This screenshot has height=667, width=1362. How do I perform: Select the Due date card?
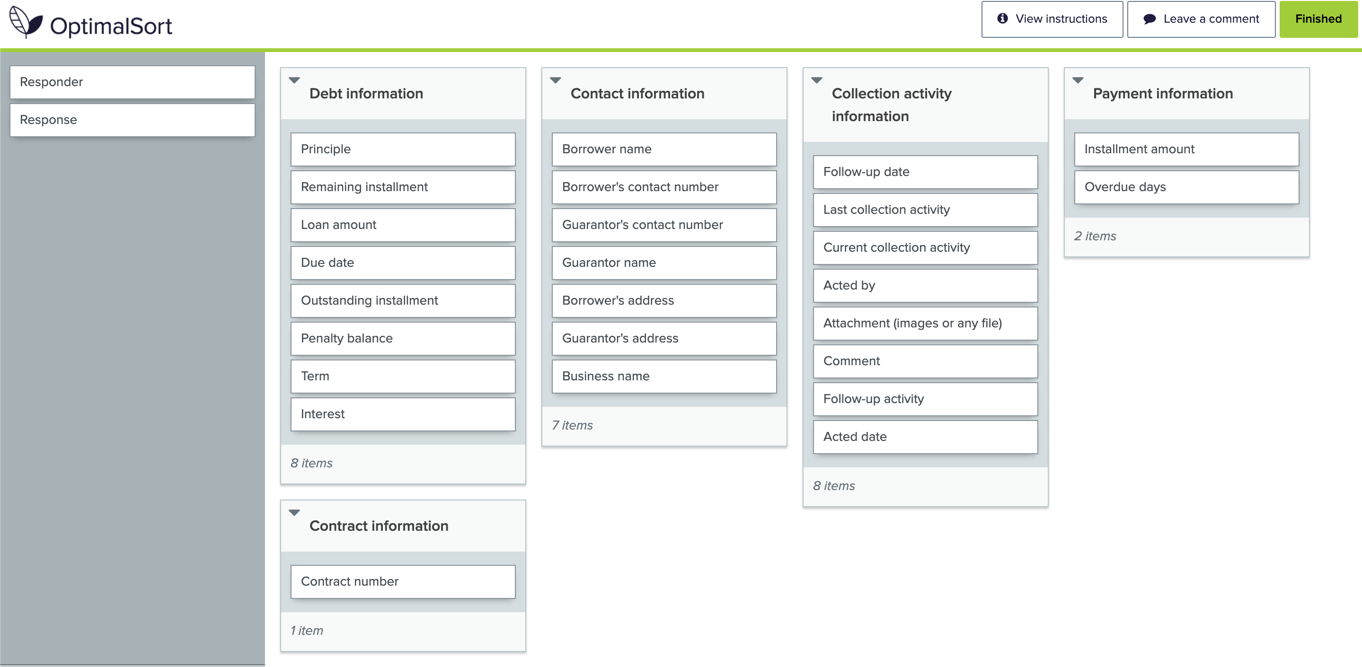tap(403, 263)
